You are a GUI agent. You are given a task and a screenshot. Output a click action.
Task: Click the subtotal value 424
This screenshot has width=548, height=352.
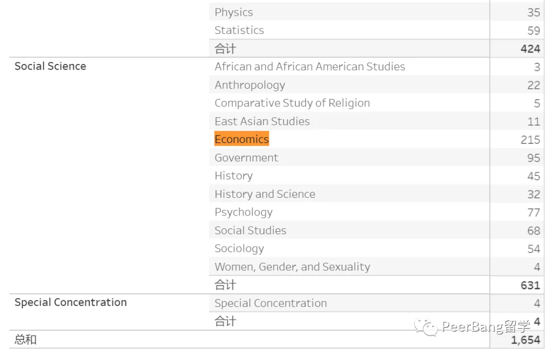530,49
